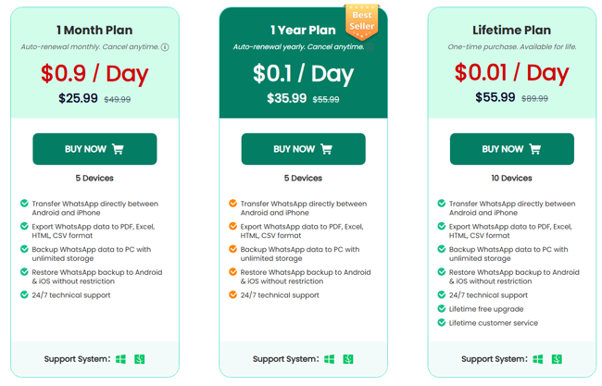Click the Mac icon in 1 Month Plan
The height and width of the screenshot is (386, 602).
139,359
